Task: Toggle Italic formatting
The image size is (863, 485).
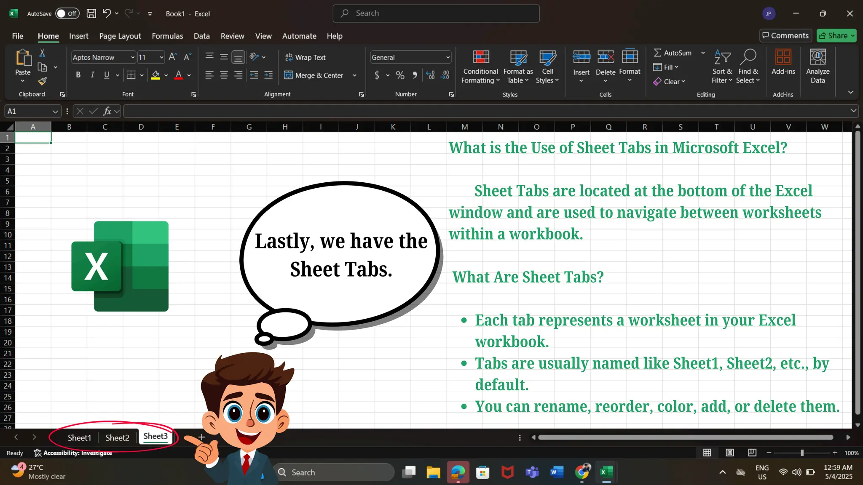Action: point(92,75)
